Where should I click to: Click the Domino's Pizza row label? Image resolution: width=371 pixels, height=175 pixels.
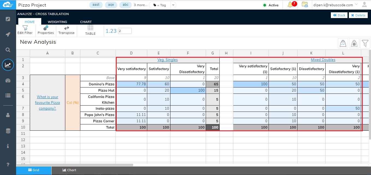point(98,84)
